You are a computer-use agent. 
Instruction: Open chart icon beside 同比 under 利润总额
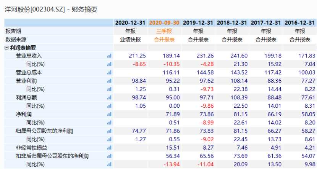[109, 106]
